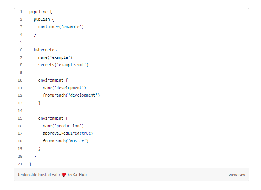Click fromBranch('master') code text

click(66, 141)
